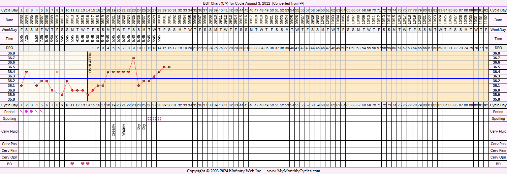This screenshot has width=507, height=174.
Task: Click the solid period dot on cycle day 2
Action: click(26, 111)
